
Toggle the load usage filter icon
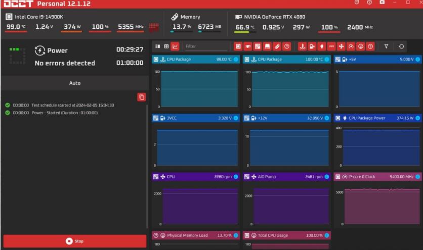coord(361,46)
